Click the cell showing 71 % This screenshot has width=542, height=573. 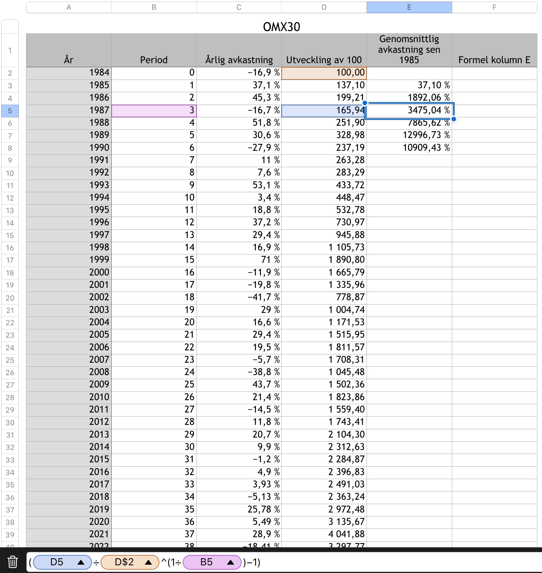tap(239, 260)
